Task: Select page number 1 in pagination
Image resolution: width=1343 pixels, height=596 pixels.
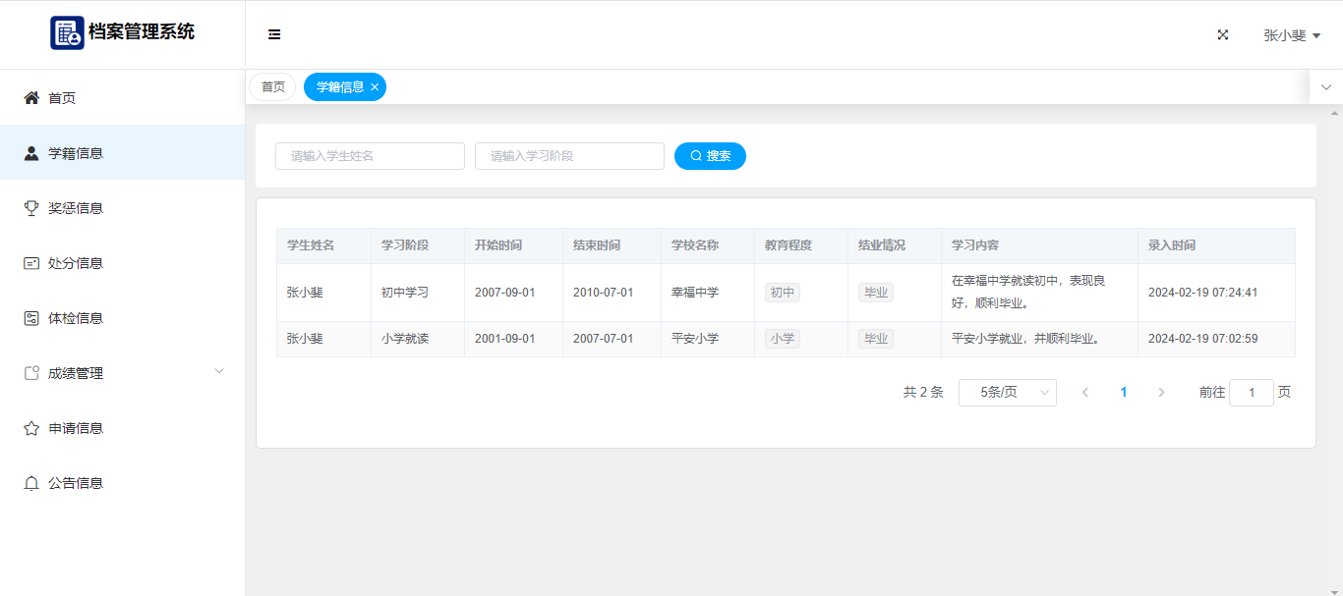Action: click(1124, 393)
